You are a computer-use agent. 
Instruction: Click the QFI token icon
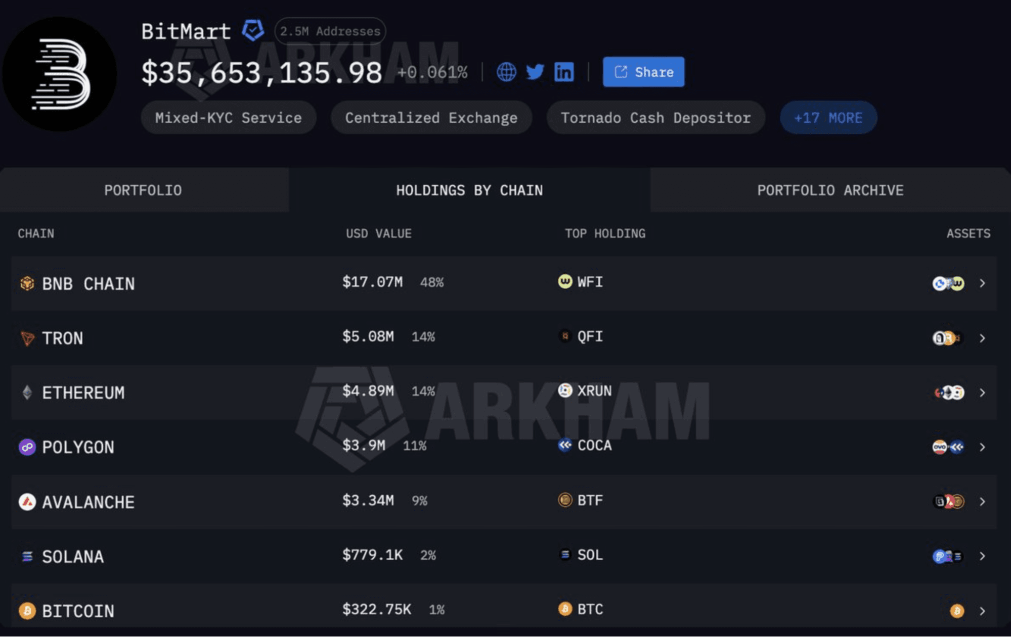tap(565, 335)
